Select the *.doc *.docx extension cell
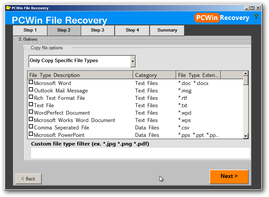This screenshot has height=197, width=269. tap(193, 83)
